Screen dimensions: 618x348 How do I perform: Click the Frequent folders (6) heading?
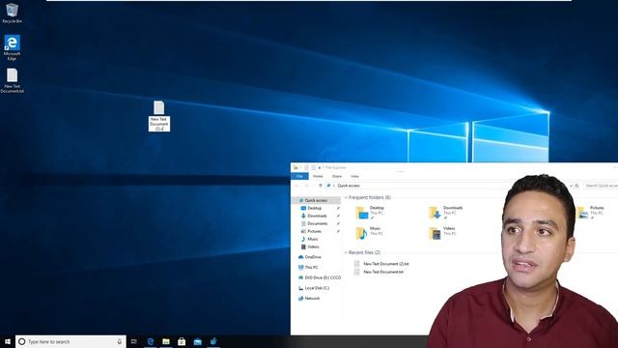coord(370,197)
